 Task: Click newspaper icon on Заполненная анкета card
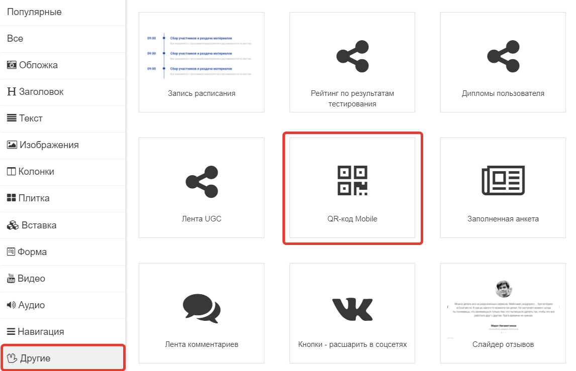pos(503,180)
